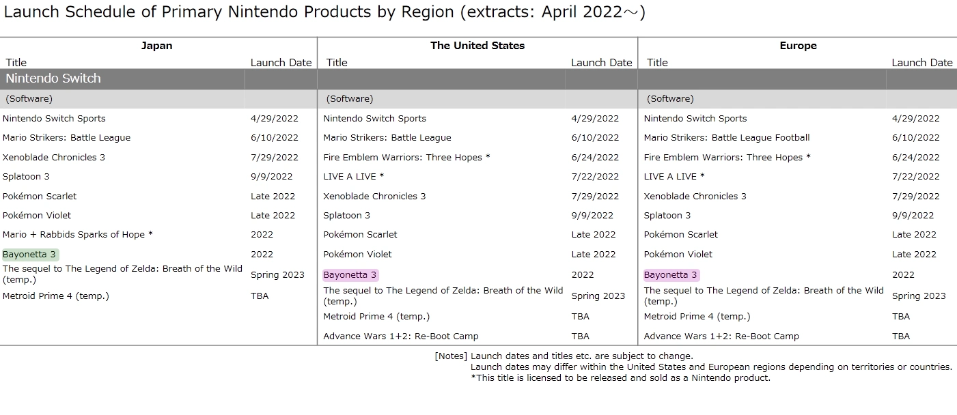Select LIVE A LIVE in the United States column
The image size is (957, 415).
pos(353,177)
